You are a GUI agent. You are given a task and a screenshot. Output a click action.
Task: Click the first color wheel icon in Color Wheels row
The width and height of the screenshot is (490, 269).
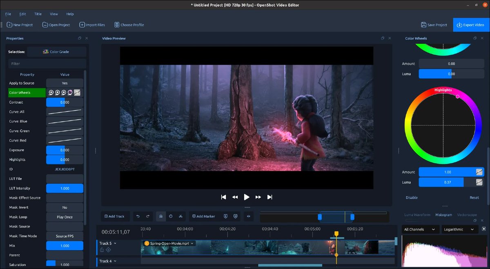51,93
